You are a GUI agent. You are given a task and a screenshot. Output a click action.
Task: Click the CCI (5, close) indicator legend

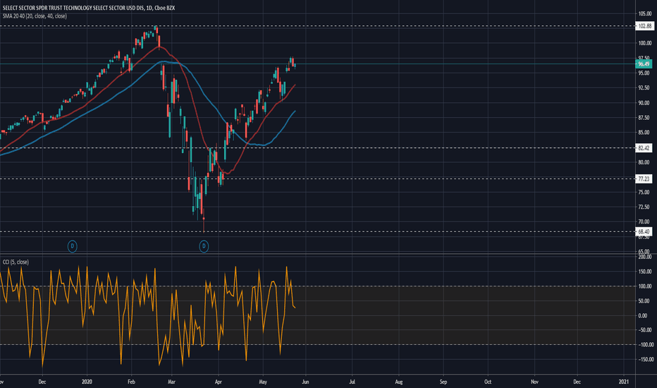tap(16, 262)
